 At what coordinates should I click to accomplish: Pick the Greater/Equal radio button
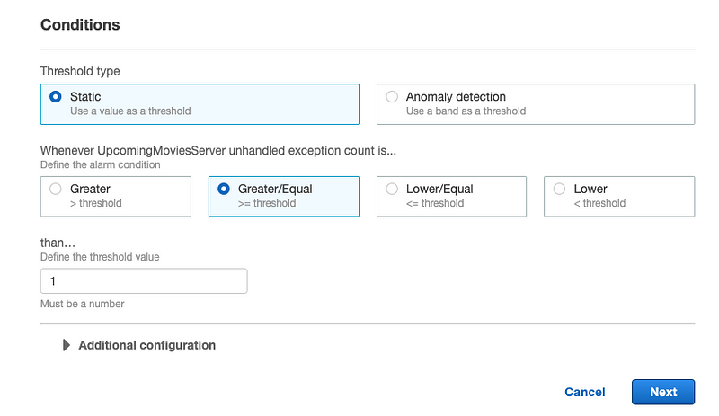point(224,190)
